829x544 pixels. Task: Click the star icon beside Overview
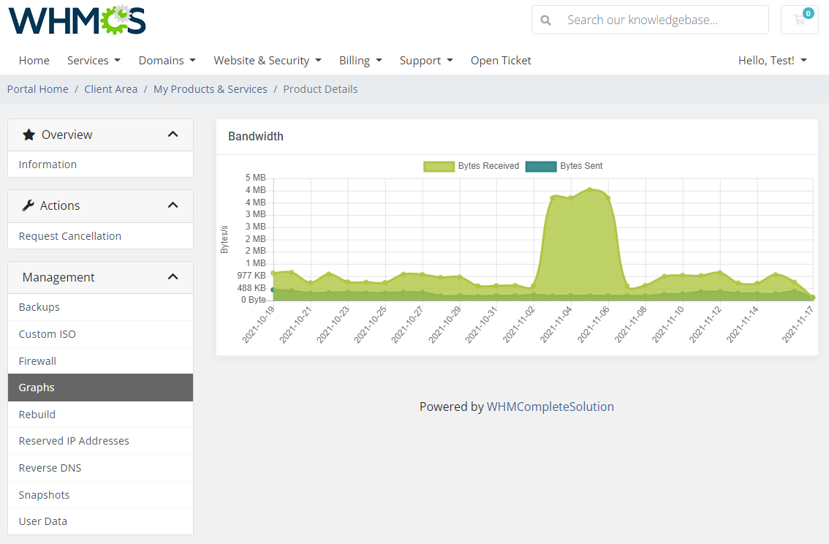[x=29, y=135]
